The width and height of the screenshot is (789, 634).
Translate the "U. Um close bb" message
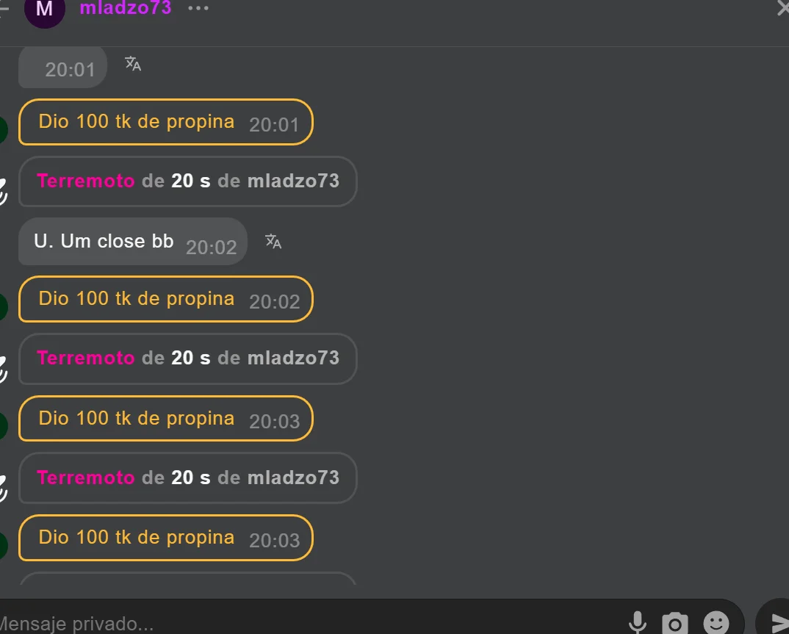(x=273, y=242)
